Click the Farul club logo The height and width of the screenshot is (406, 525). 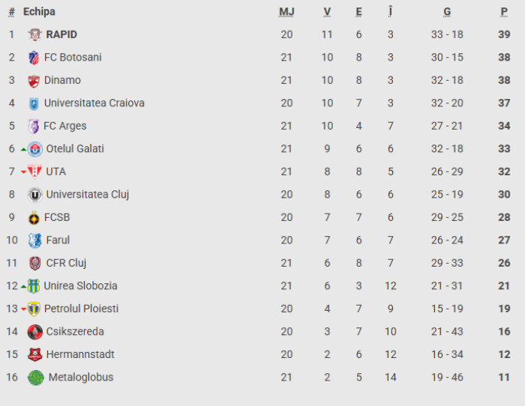click(34, 240)
